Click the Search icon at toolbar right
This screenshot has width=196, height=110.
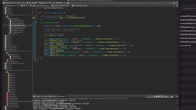[x=170, y=3]
